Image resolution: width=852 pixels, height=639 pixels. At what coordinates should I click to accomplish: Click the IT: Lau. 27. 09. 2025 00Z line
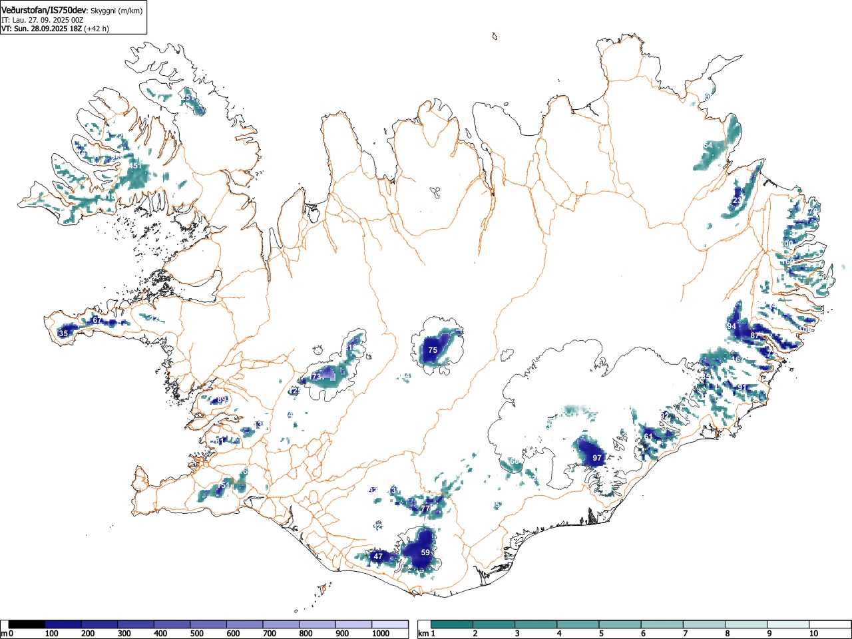click(43, 20)
